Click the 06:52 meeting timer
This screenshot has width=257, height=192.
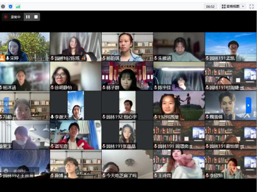tap(210, 6)
